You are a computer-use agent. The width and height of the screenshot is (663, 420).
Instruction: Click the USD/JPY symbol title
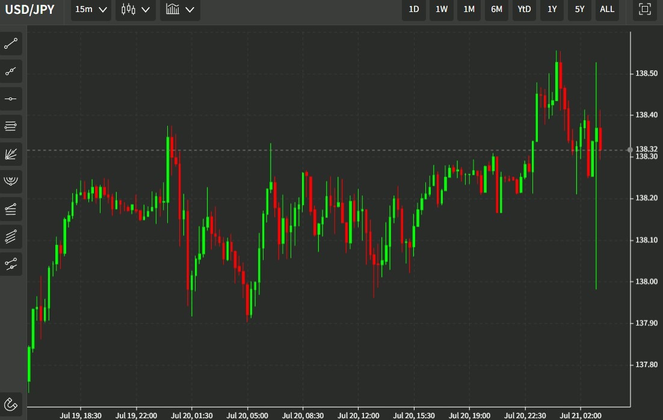click(x=29, y=10)
